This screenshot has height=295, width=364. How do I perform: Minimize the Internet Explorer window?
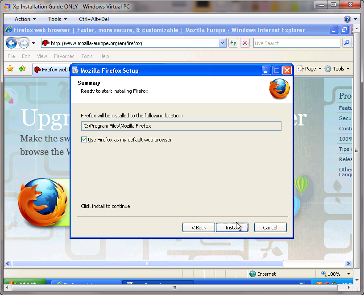coord(334,30)
